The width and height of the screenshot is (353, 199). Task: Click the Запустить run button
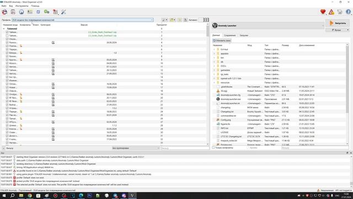coord(337,23)
